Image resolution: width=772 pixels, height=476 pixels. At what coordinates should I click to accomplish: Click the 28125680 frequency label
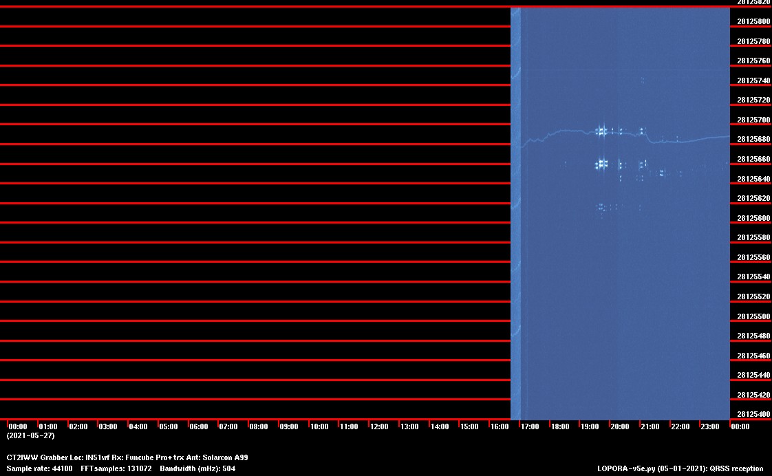(x=753, y=140)
